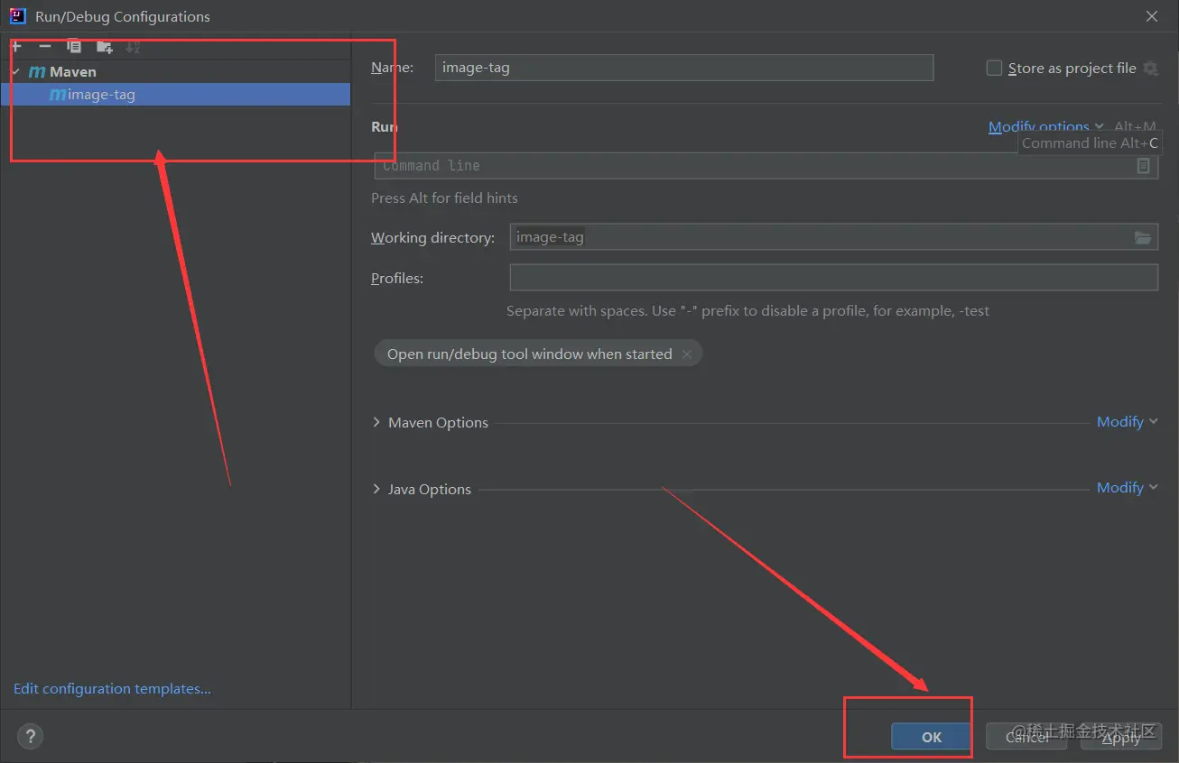Expand the Command line editor icon

(x=1143, y=166)
